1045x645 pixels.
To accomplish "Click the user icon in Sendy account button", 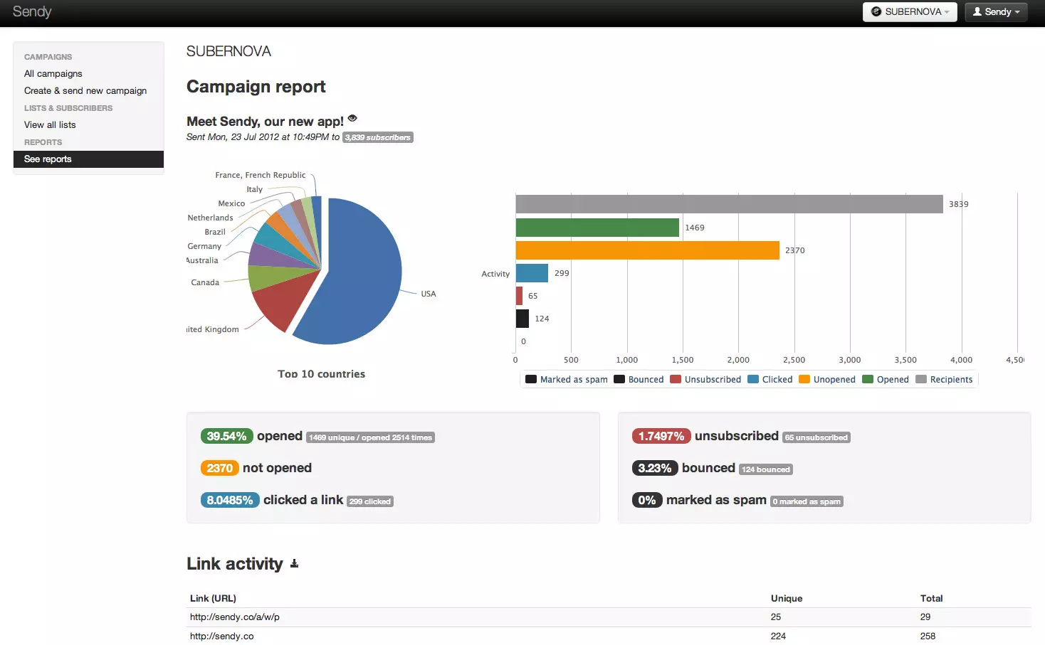I will [x=977, y=11].
